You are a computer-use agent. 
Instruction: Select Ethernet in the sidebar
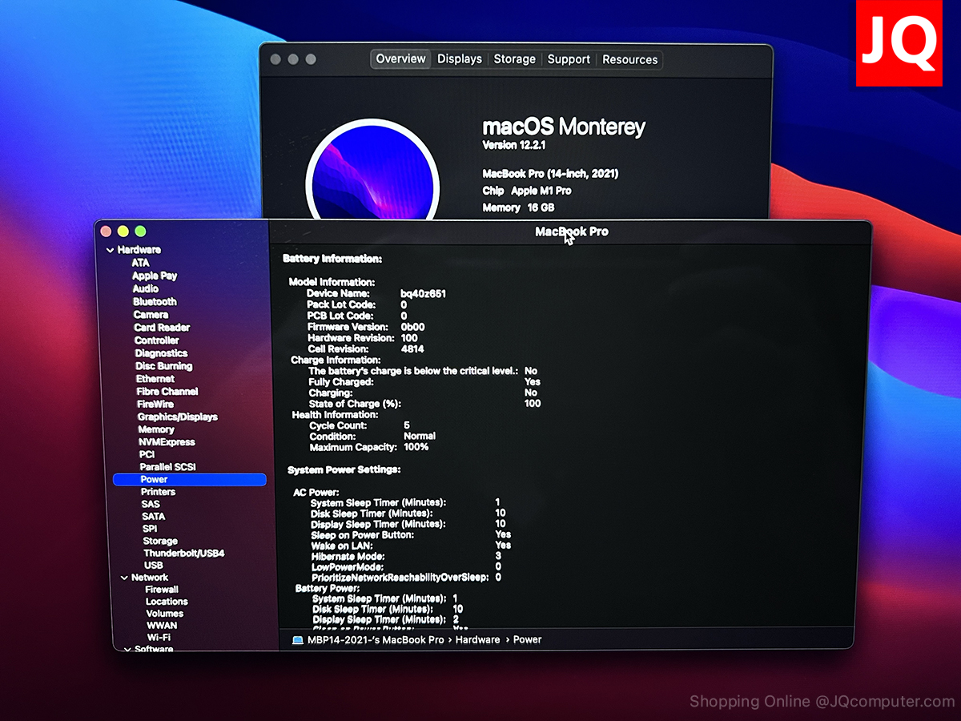pyautogui.click(x=155, y=379)
